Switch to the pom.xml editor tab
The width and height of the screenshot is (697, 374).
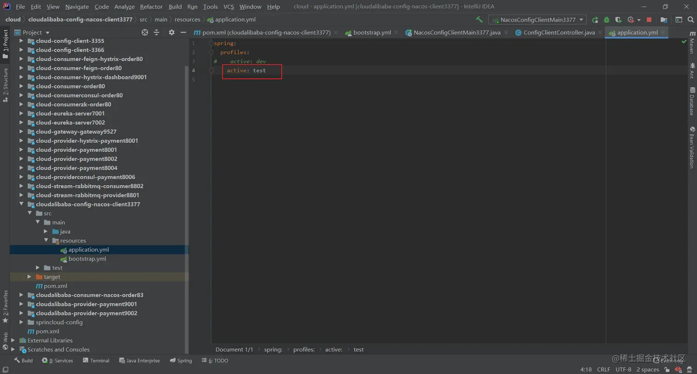[266, 32]
